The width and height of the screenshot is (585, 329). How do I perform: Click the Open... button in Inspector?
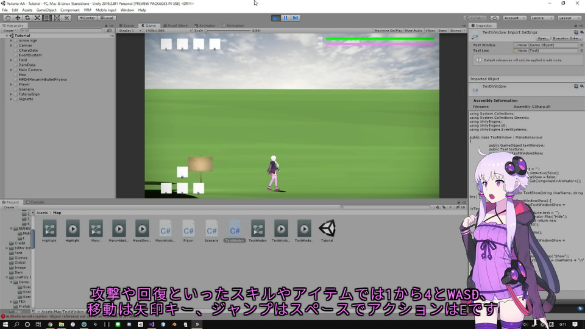click(543, 38)
